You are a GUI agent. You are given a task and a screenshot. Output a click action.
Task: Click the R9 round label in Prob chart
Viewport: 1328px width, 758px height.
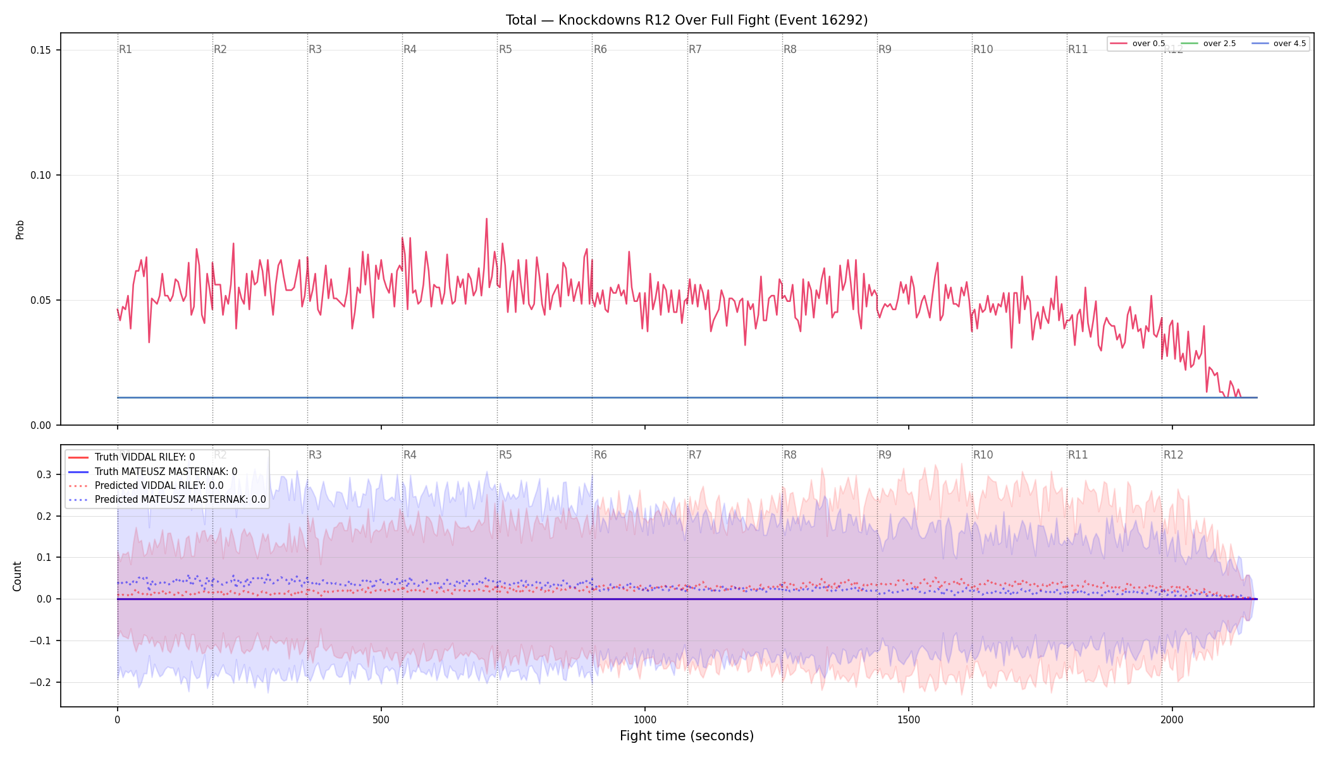click(x=885, y=49)
